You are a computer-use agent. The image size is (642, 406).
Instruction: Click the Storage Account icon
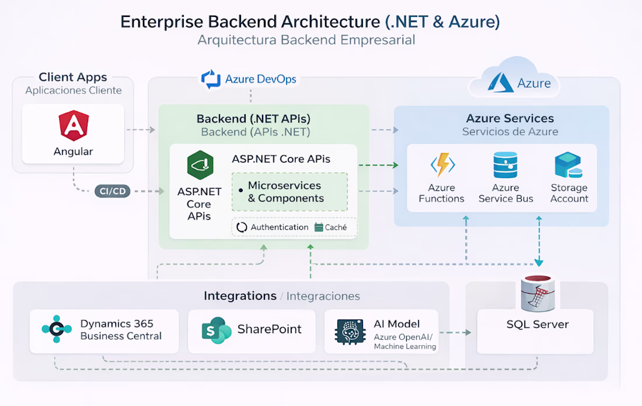[x=568, y=165]
